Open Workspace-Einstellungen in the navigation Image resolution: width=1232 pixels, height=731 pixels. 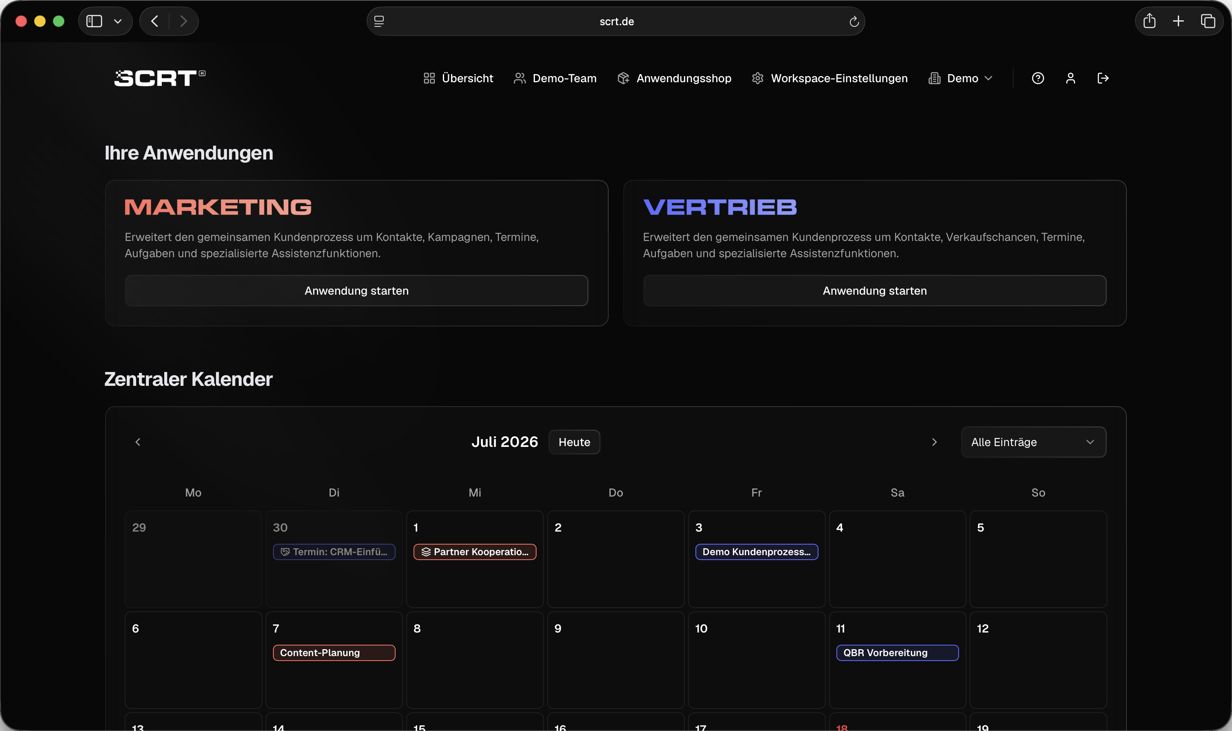tap(829, 78)
